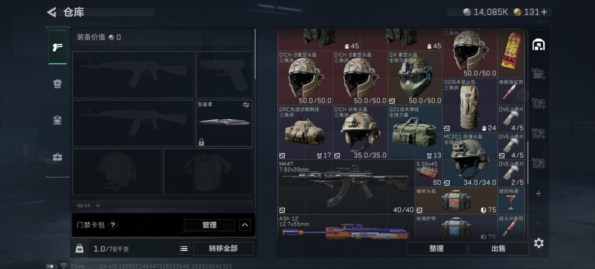Switch to the backpack equipment tab

coord(57,83)
